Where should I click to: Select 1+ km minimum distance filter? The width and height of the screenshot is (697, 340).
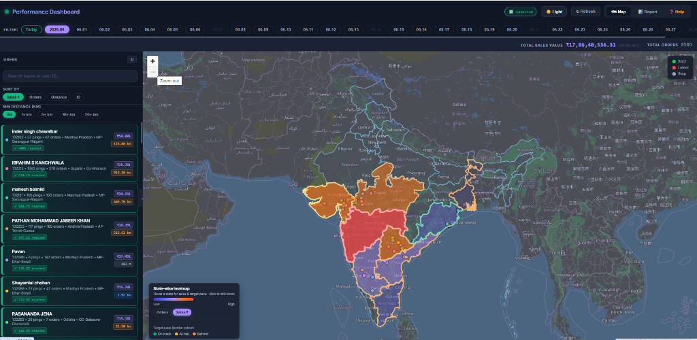27,114
